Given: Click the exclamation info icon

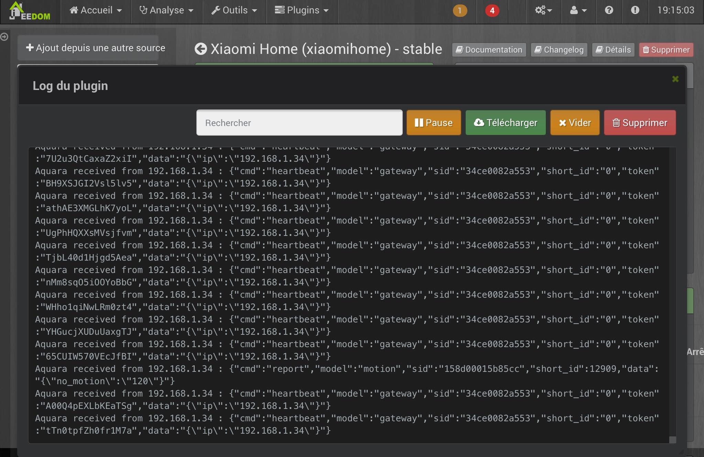Looking at the screenshot, I should point(635,10).
